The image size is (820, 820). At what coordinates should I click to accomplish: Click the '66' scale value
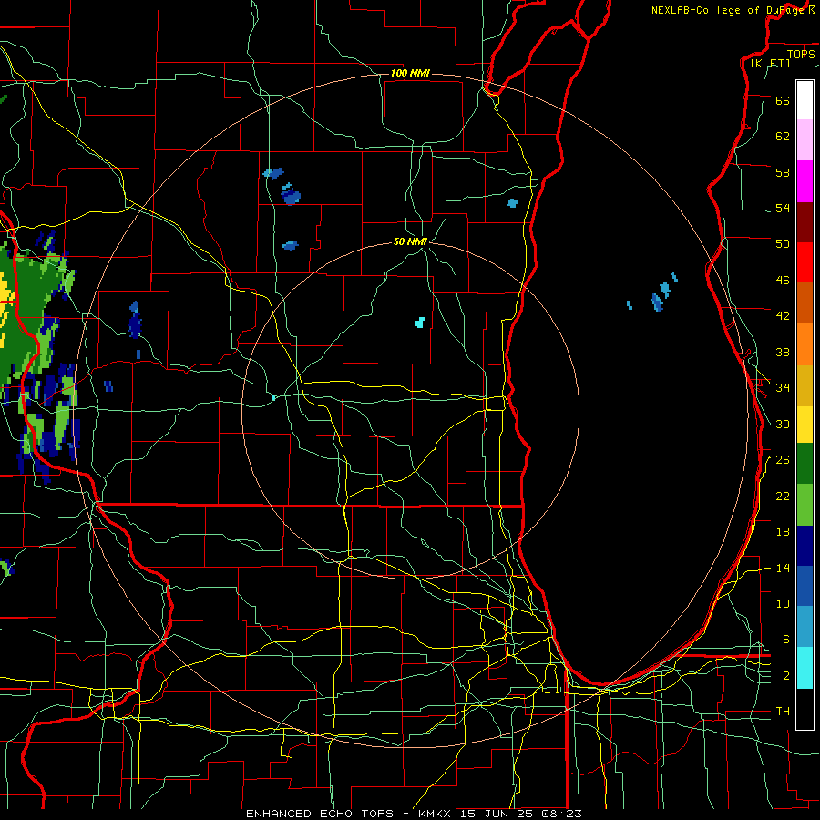tap(783, 101)
